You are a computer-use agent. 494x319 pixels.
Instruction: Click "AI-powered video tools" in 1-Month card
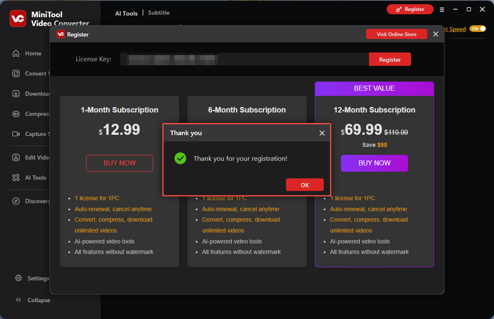104,241
